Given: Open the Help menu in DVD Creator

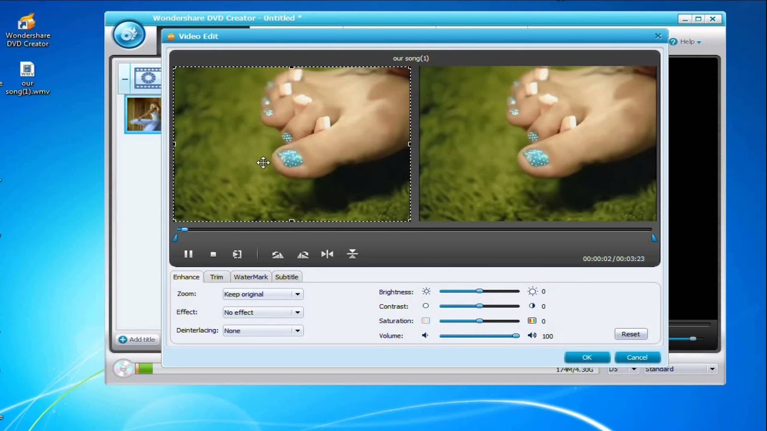Looking at the screenshot, I should 686,42.
